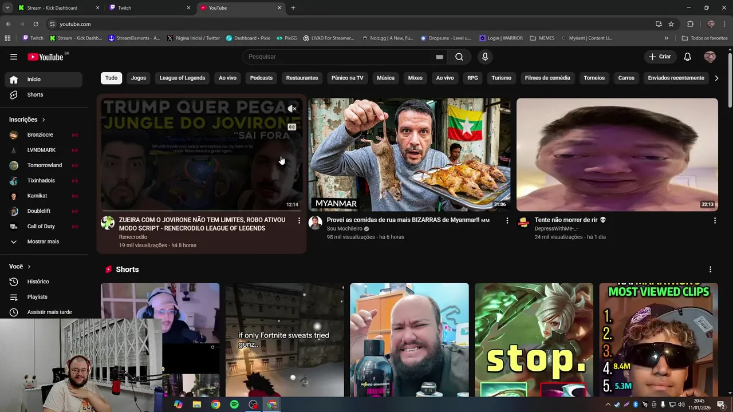The image size is (733, 412).
Task: Bookmark this page with the star
Action: coord(671,24)
